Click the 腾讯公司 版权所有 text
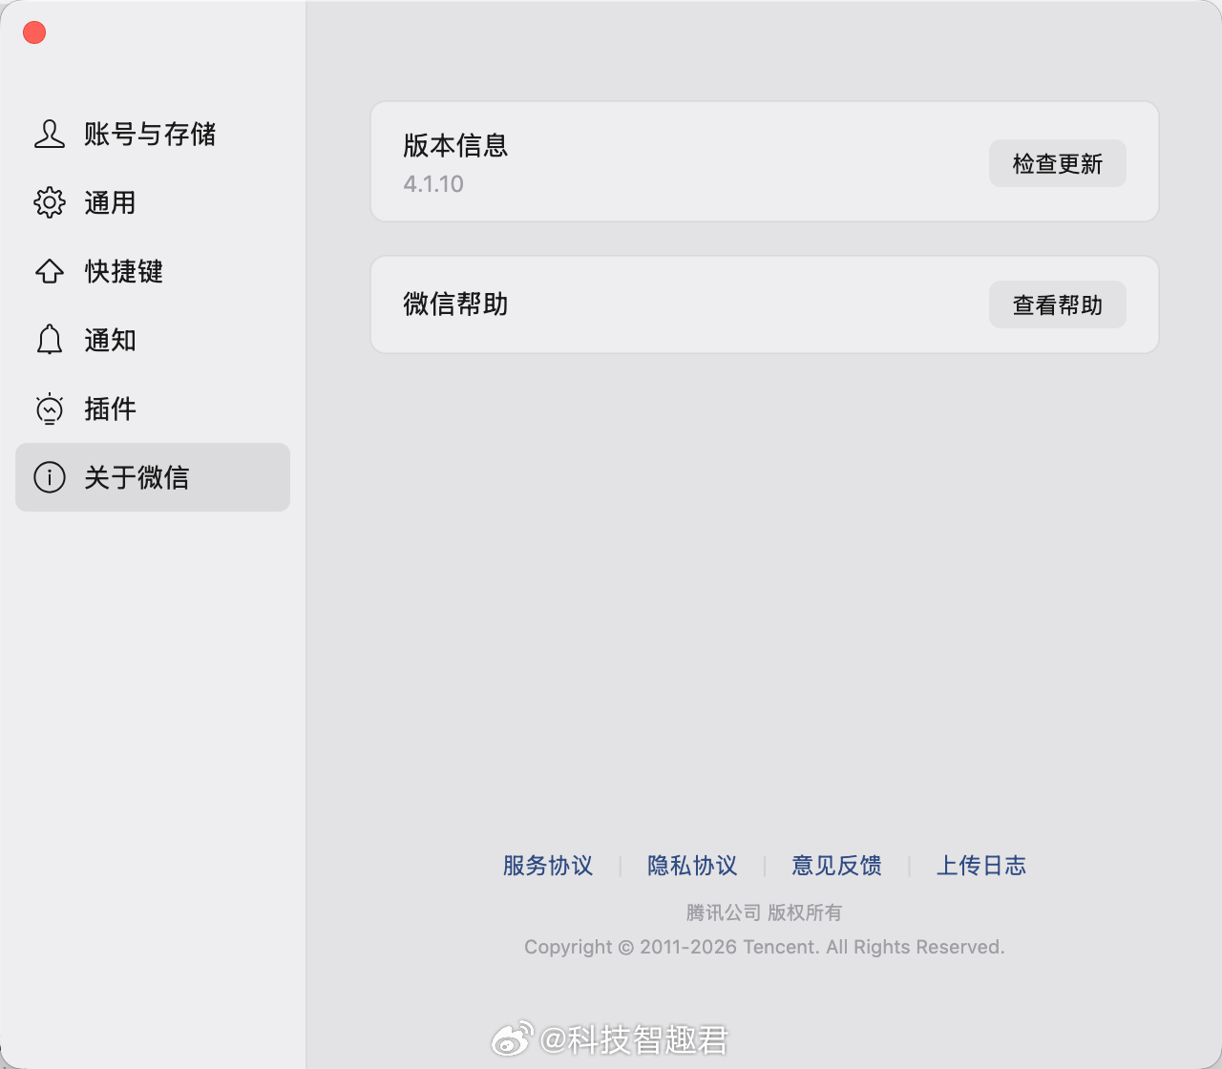The width and height of the screenshot is (1222, 1069). 764,912
